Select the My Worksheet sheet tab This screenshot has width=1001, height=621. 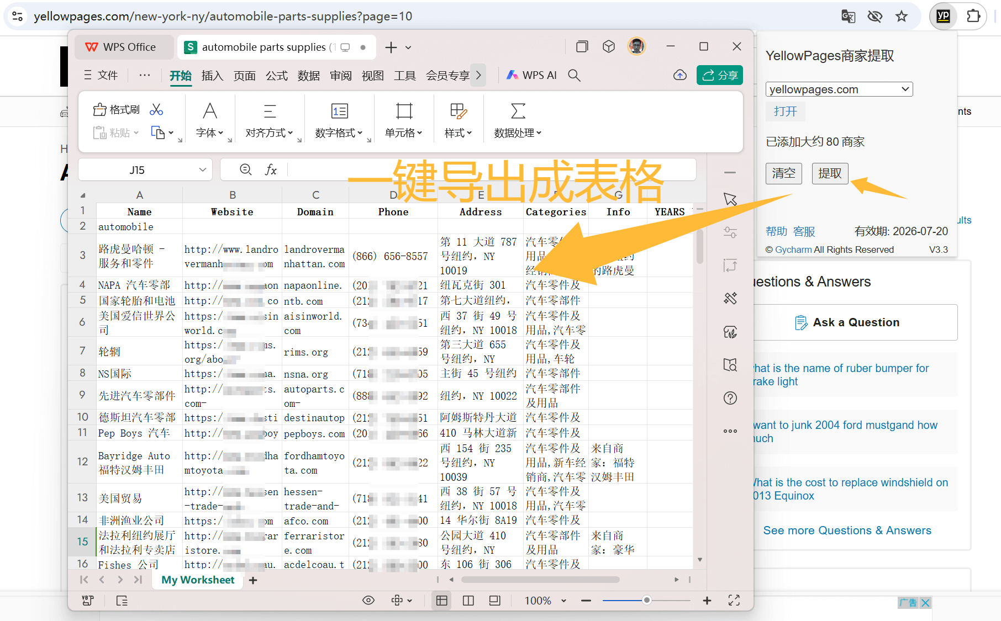[x=198, y=580]
